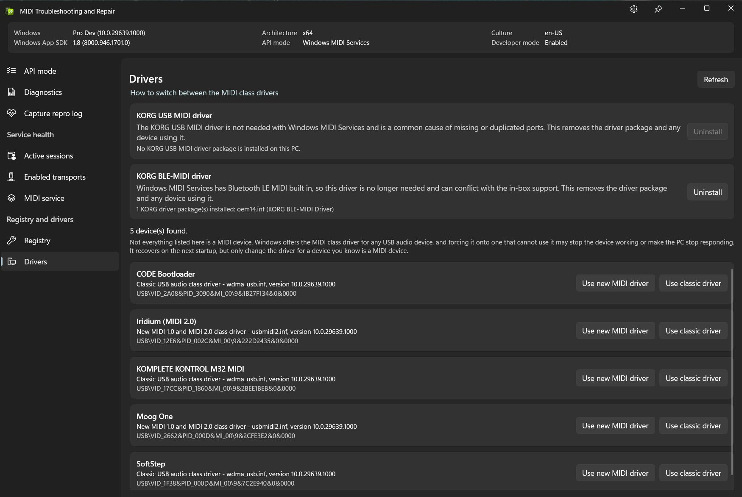Viewport: 742px width, 497px height.
Task: Click 'No KORG USB MIDI driver package' status text
Action: [218, 149]
